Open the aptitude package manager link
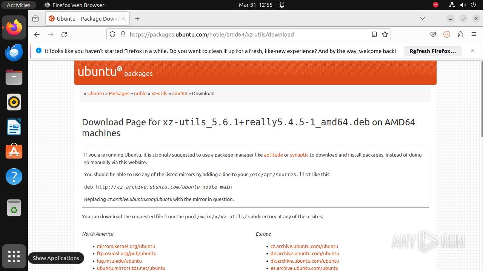The width and height of the screenshot is (483, 271). (x=273, y=155)
